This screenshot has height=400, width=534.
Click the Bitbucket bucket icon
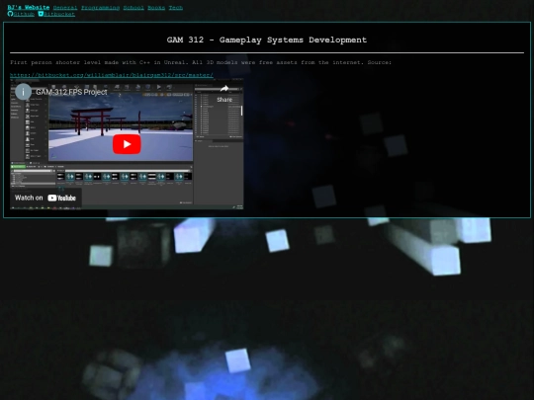(41, 14)
